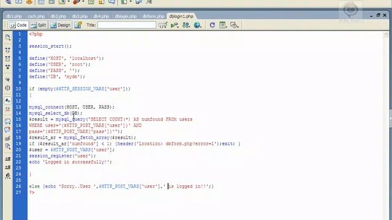
Task: Click Insert Table icon in Insert bar
Action: pyautogui.click(x=41, y=2)
